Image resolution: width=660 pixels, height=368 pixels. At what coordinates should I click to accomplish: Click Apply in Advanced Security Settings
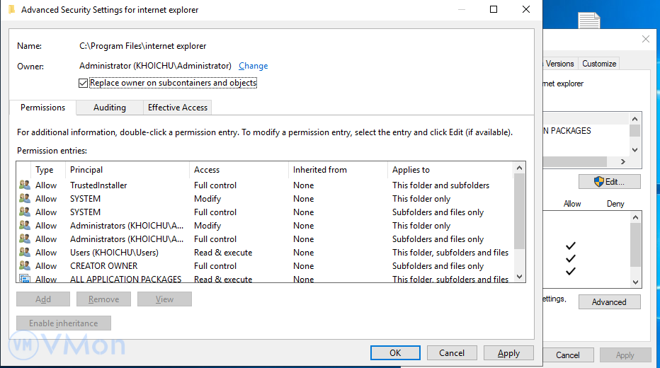508,353
